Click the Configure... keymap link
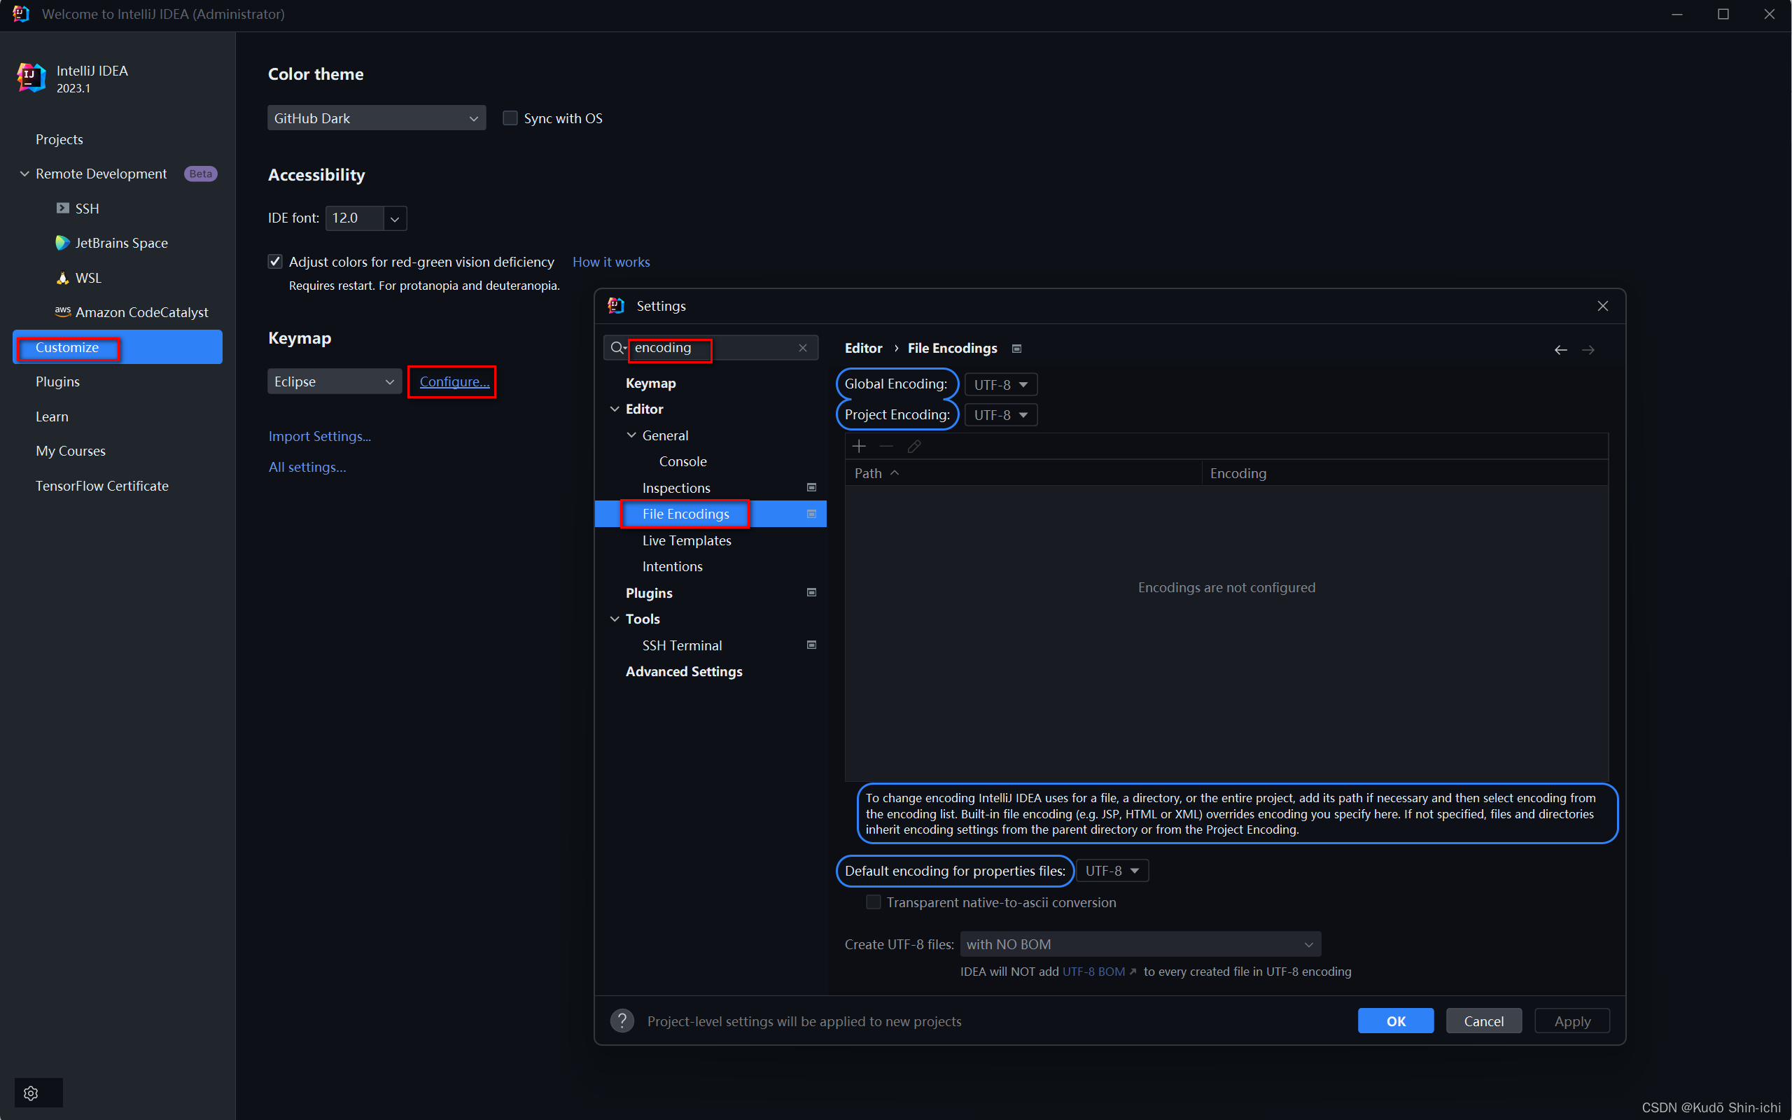The width and height of the screenshot is (1792, 1120). pyautogui.click(x=454, y=381)
